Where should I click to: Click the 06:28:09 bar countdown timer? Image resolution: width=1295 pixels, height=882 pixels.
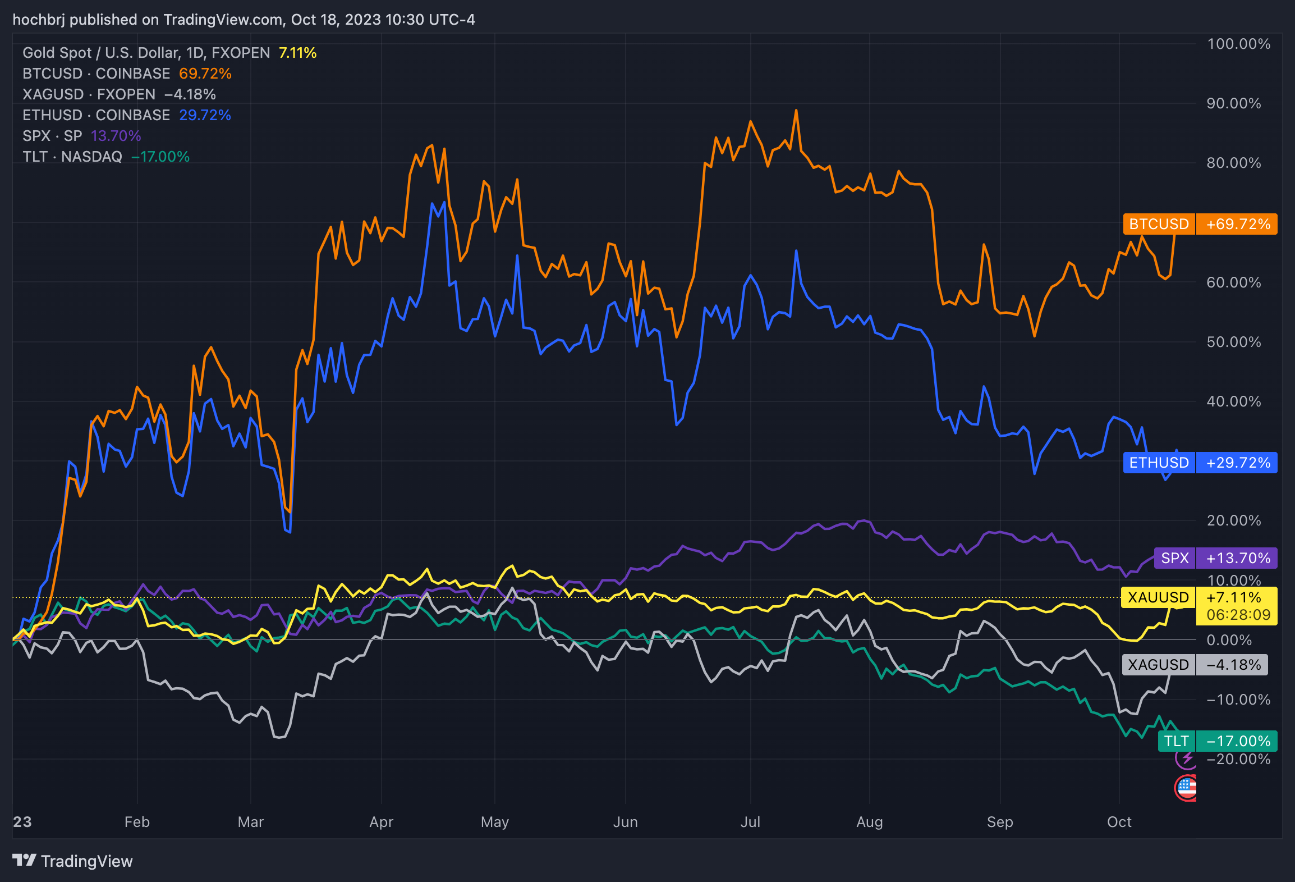click(1238, 615)
